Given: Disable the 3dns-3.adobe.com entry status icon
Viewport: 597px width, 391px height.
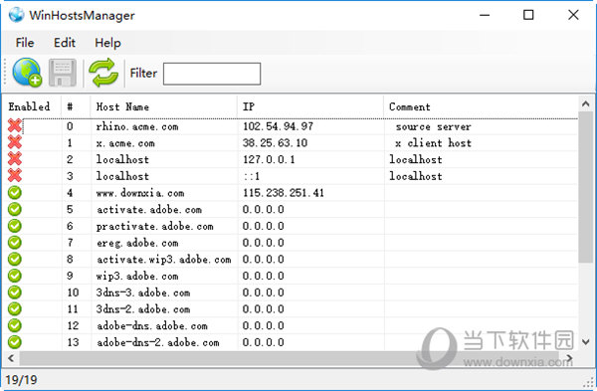Looking at the screenshot, I should pyautogui.click(x=15, y=293).
